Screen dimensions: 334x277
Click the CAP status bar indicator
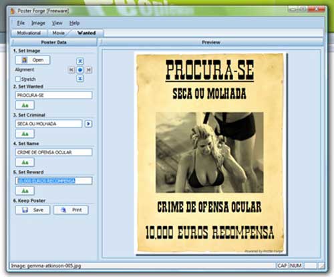(282, 266)
